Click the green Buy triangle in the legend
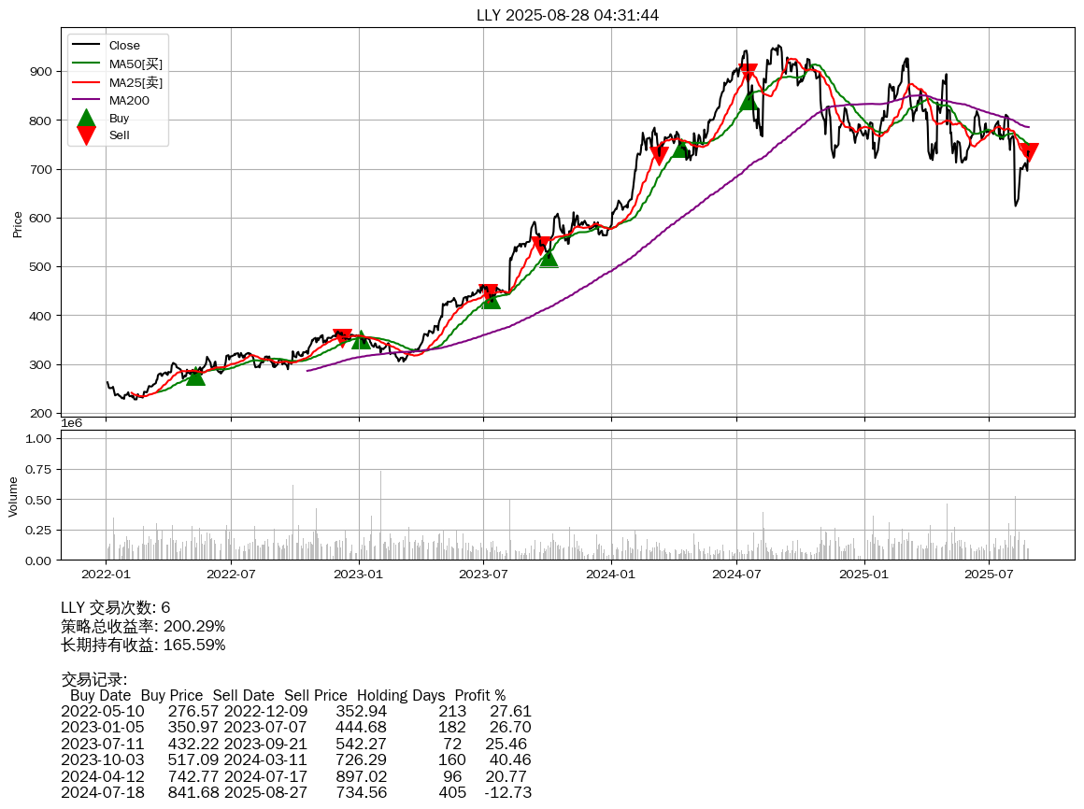The image size is (1084, 809). pyautogui.click(x=86, y=119)
